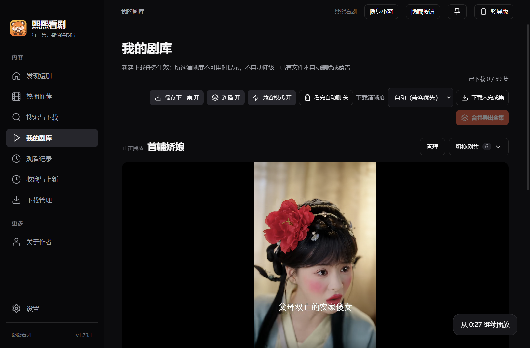Toggle 兼容模式 compatibility mode
530x348 pixels.
272,98
